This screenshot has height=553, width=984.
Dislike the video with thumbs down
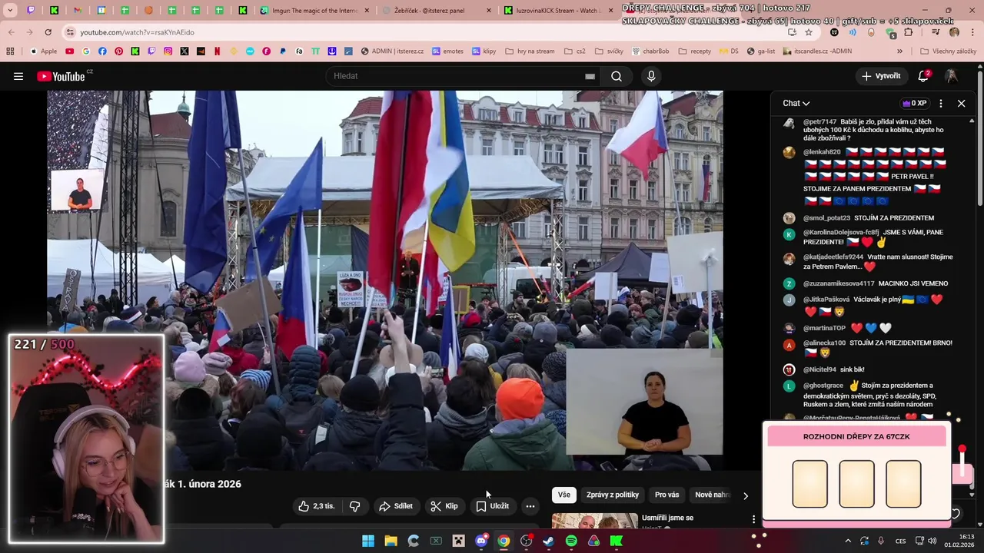tap(354, 506)
